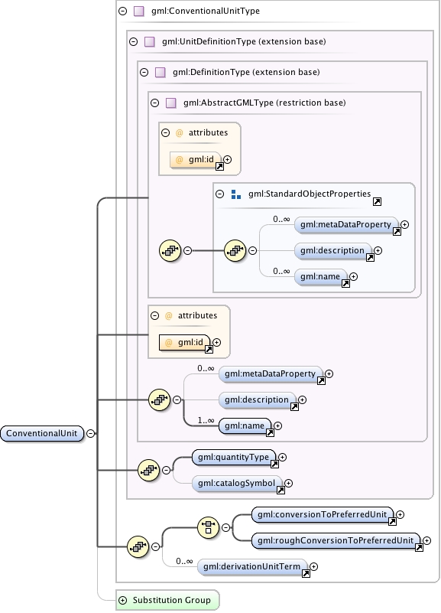Collapse the ConventionalUnit root element
This screenshot has width=441, height=613.
90,433
